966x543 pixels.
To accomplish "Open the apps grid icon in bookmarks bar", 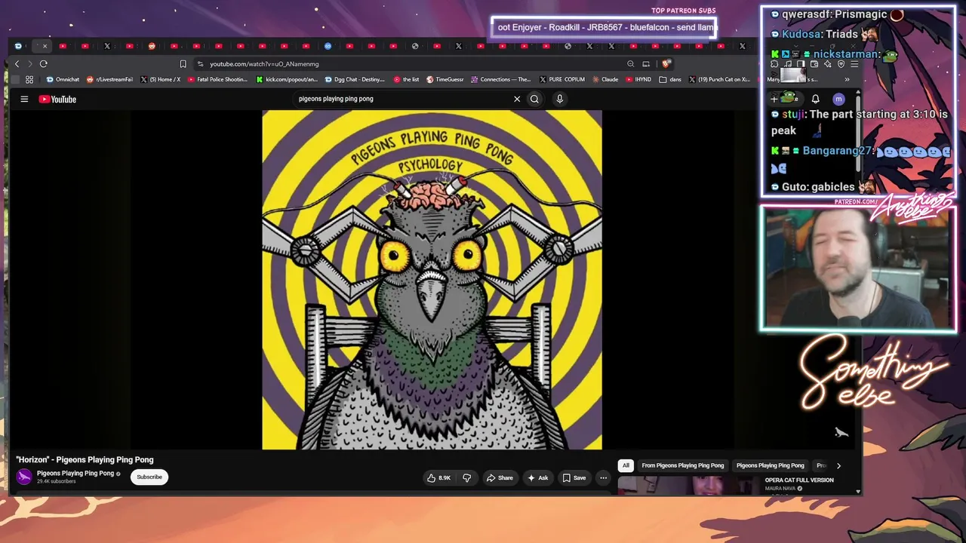I will [29, 79].
